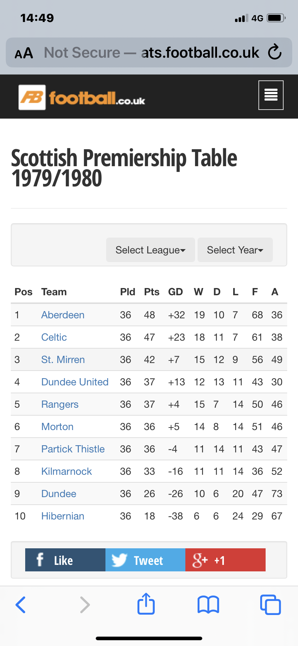Viewport: 298px width, 646px height.
Task: Open the hamburger menu icon
Action: [x=271, y=95]
